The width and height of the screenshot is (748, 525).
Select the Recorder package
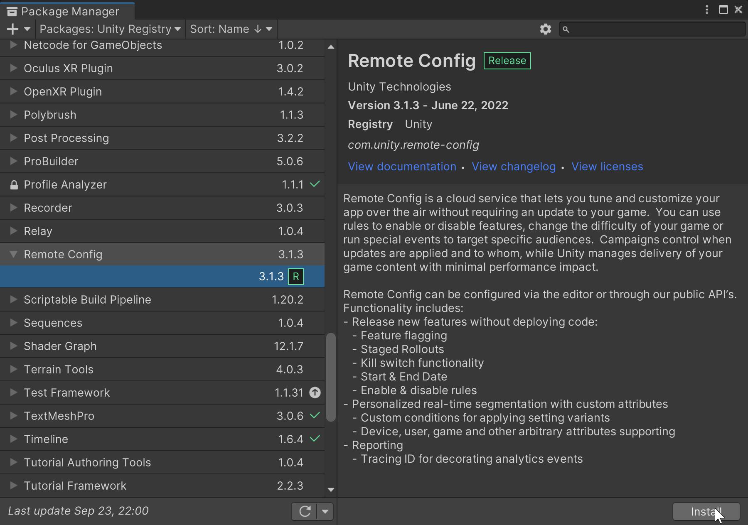click(x=162, y=208)
